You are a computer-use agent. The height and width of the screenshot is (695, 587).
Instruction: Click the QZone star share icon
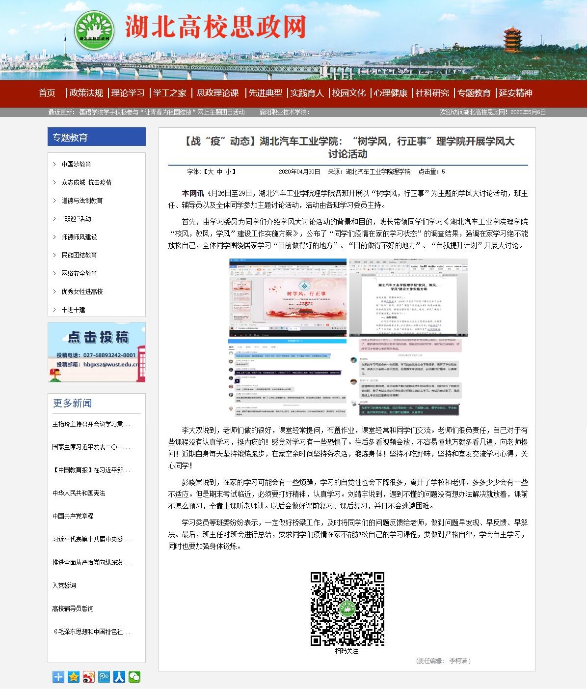[74, 677]
